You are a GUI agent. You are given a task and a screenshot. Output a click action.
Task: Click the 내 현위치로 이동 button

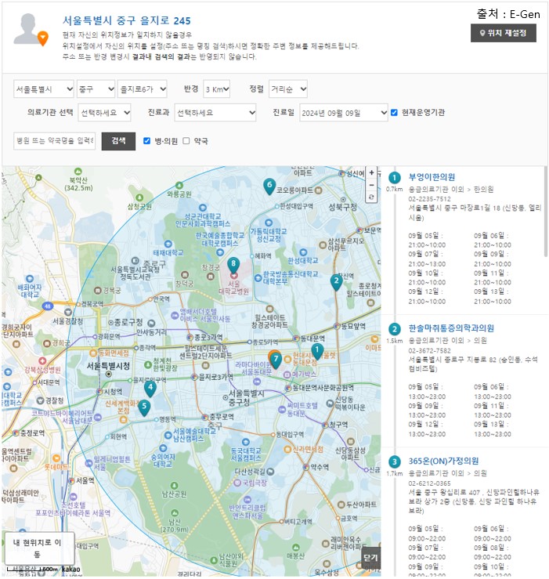39,548
